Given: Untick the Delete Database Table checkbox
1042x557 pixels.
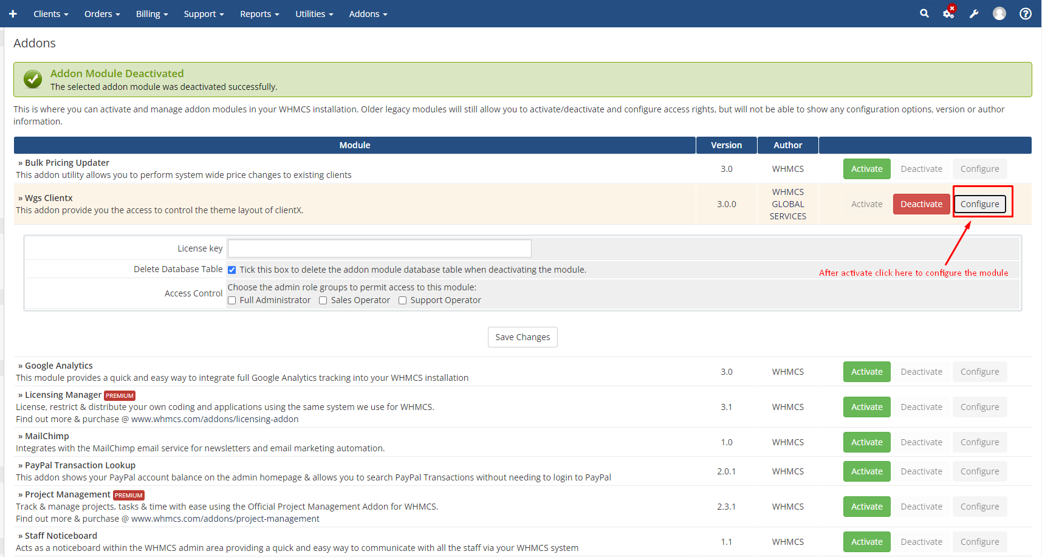Looking at the screenshot, I should click(x=232, y=270).
